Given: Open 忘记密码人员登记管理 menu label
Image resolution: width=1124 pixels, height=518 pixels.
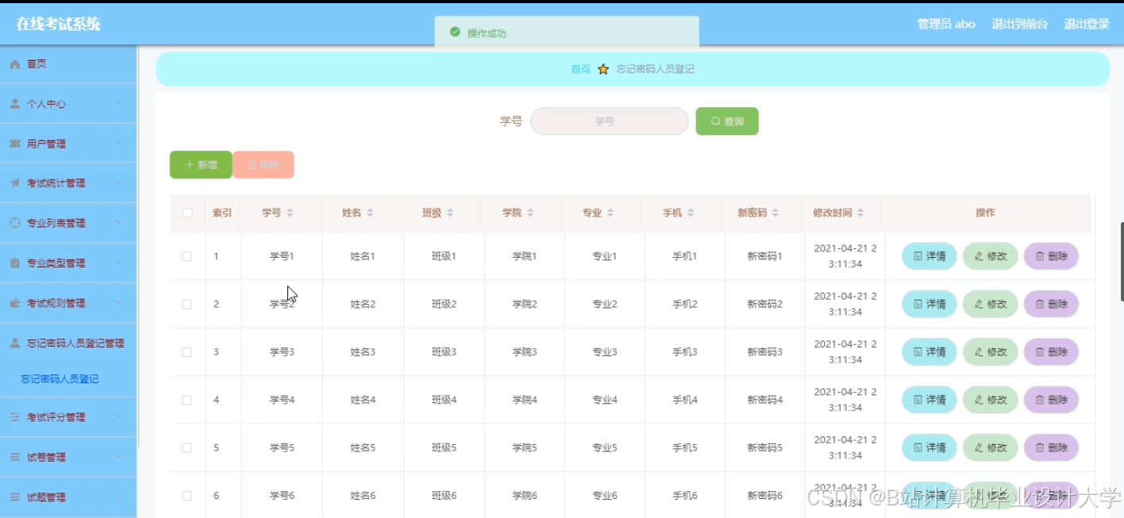Looking at the screenshot, I should (75, 343).
